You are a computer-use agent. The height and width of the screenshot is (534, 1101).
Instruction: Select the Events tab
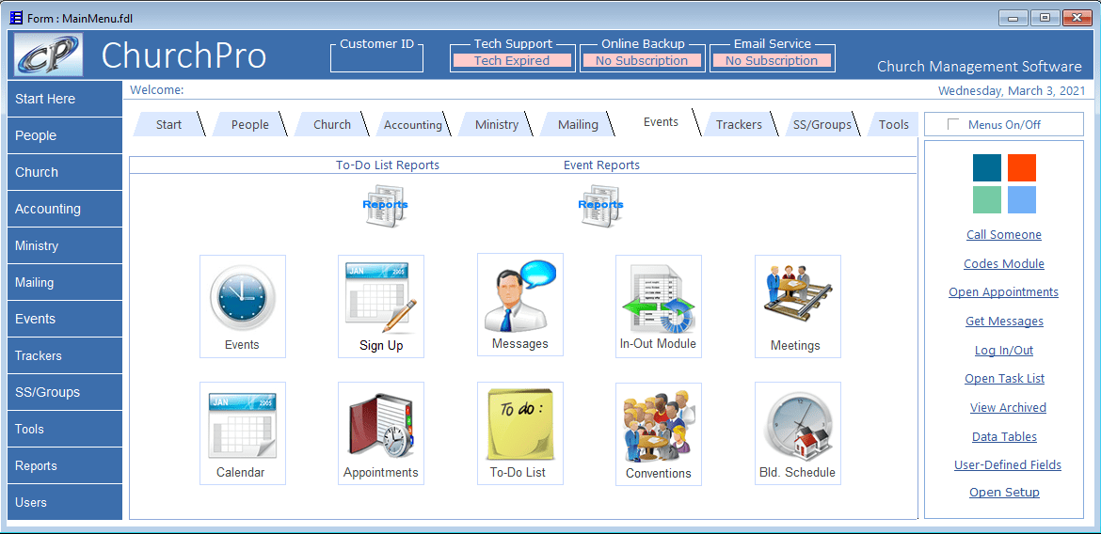pyautogui.click(x=661, y=122)
